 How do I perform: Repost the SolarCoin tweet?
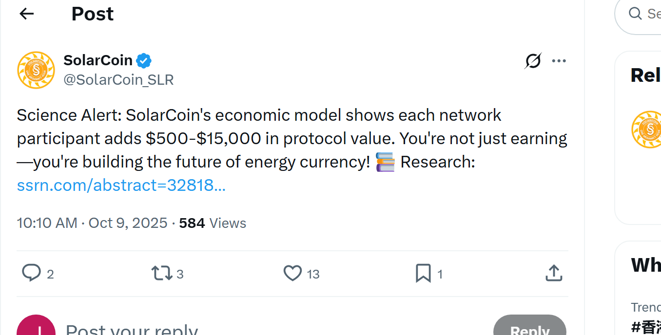click(x=161, y=273)
